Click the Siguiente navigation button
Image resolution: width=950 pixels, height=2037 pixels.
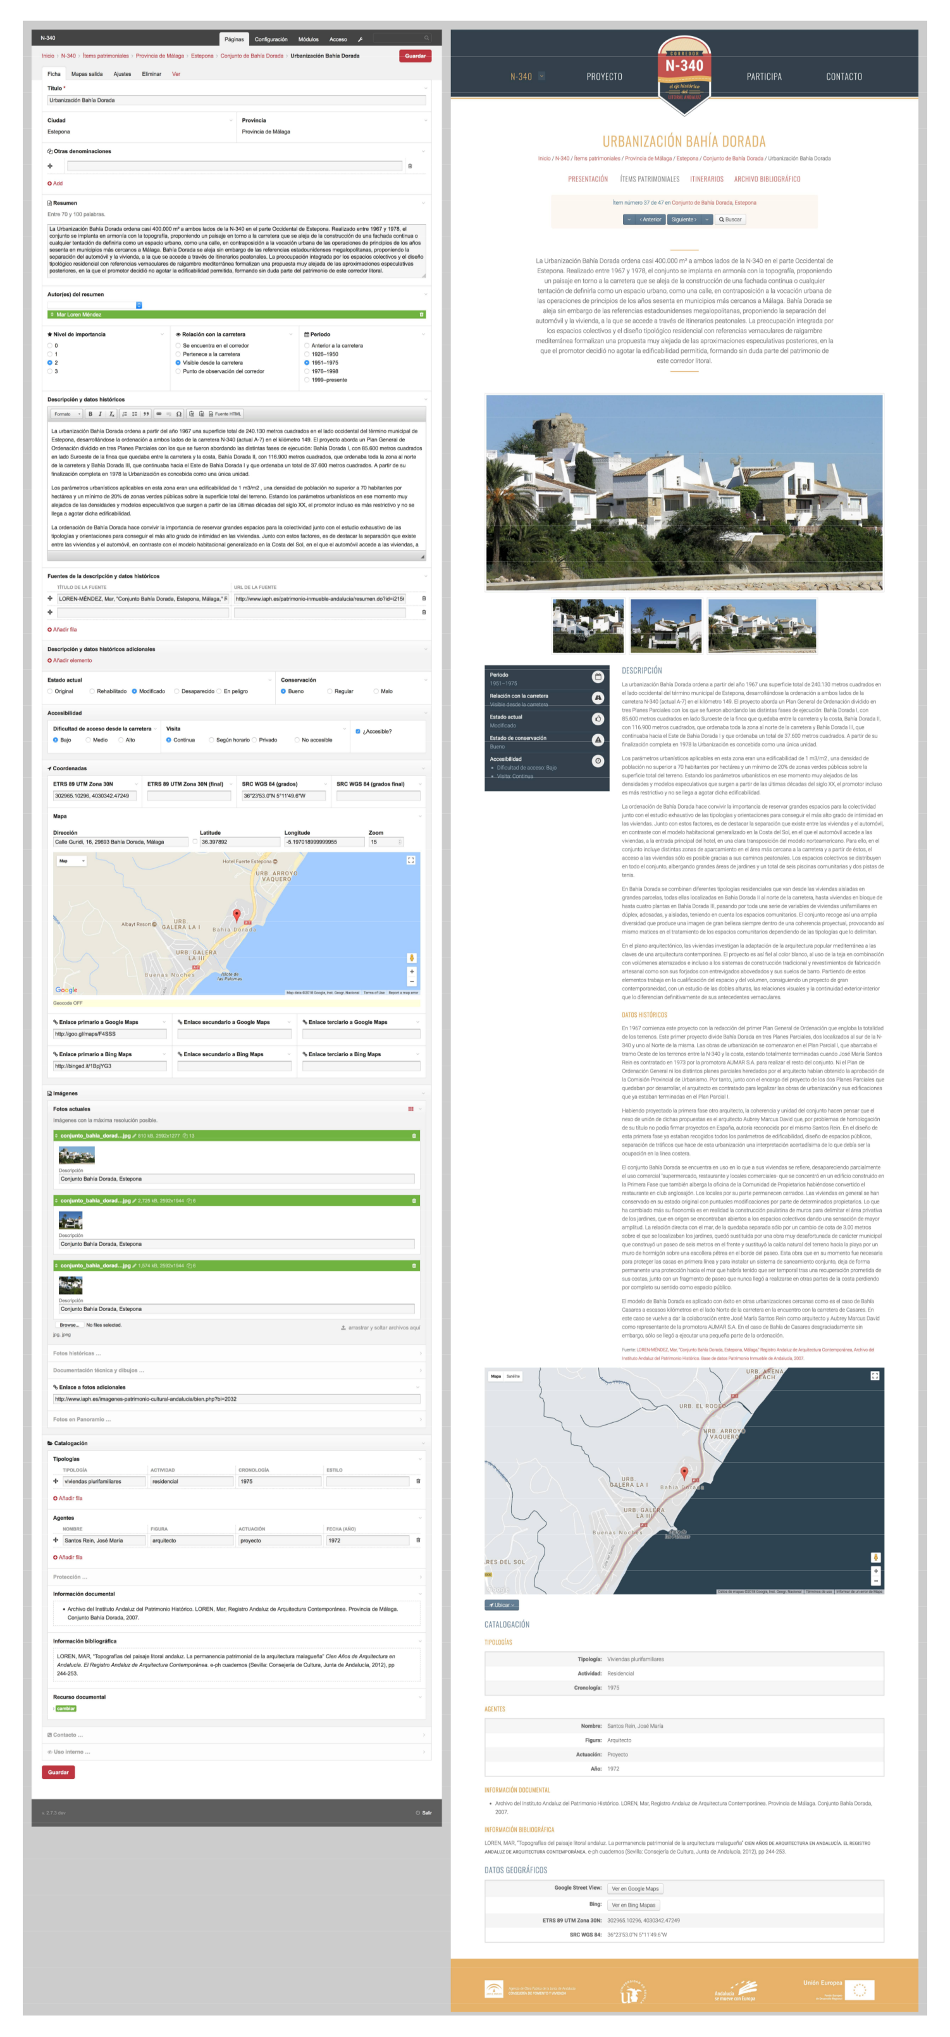tap(684, 219)
